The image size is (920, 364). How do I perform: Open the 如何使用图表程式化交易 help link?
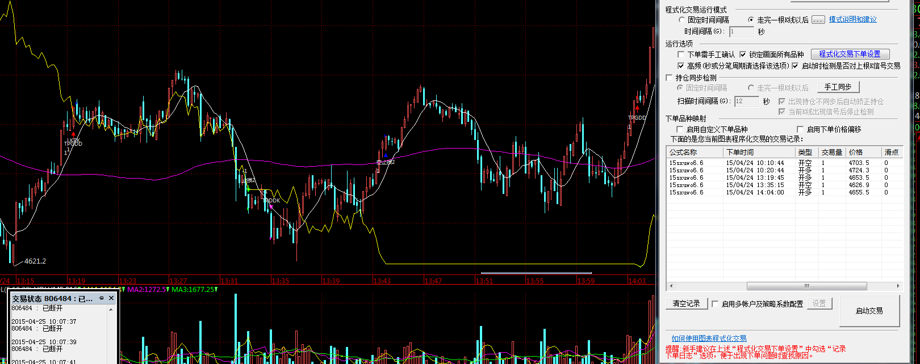coord(709,338)
